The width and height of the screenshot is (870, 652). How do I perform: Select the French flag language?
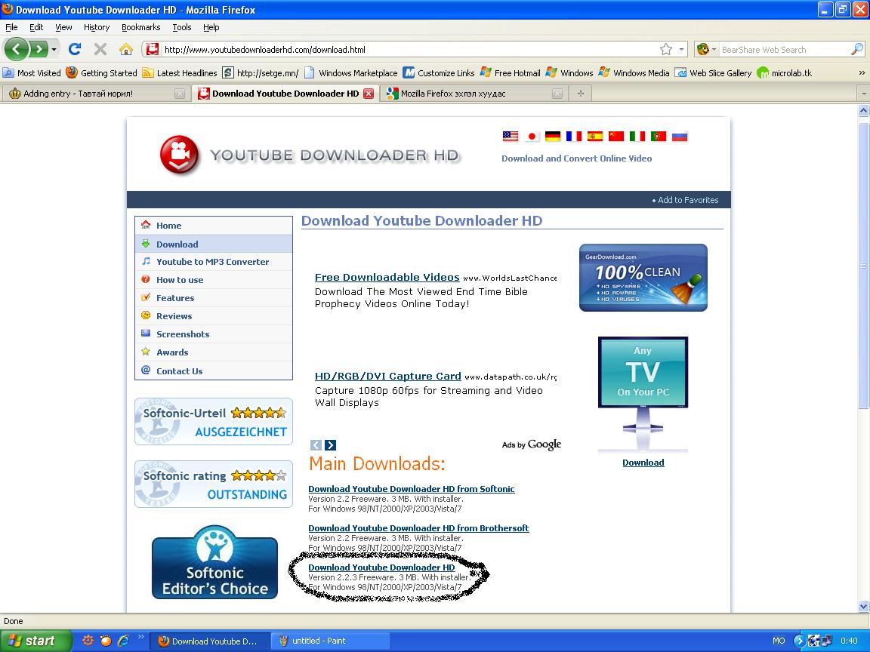coord(574,137)
